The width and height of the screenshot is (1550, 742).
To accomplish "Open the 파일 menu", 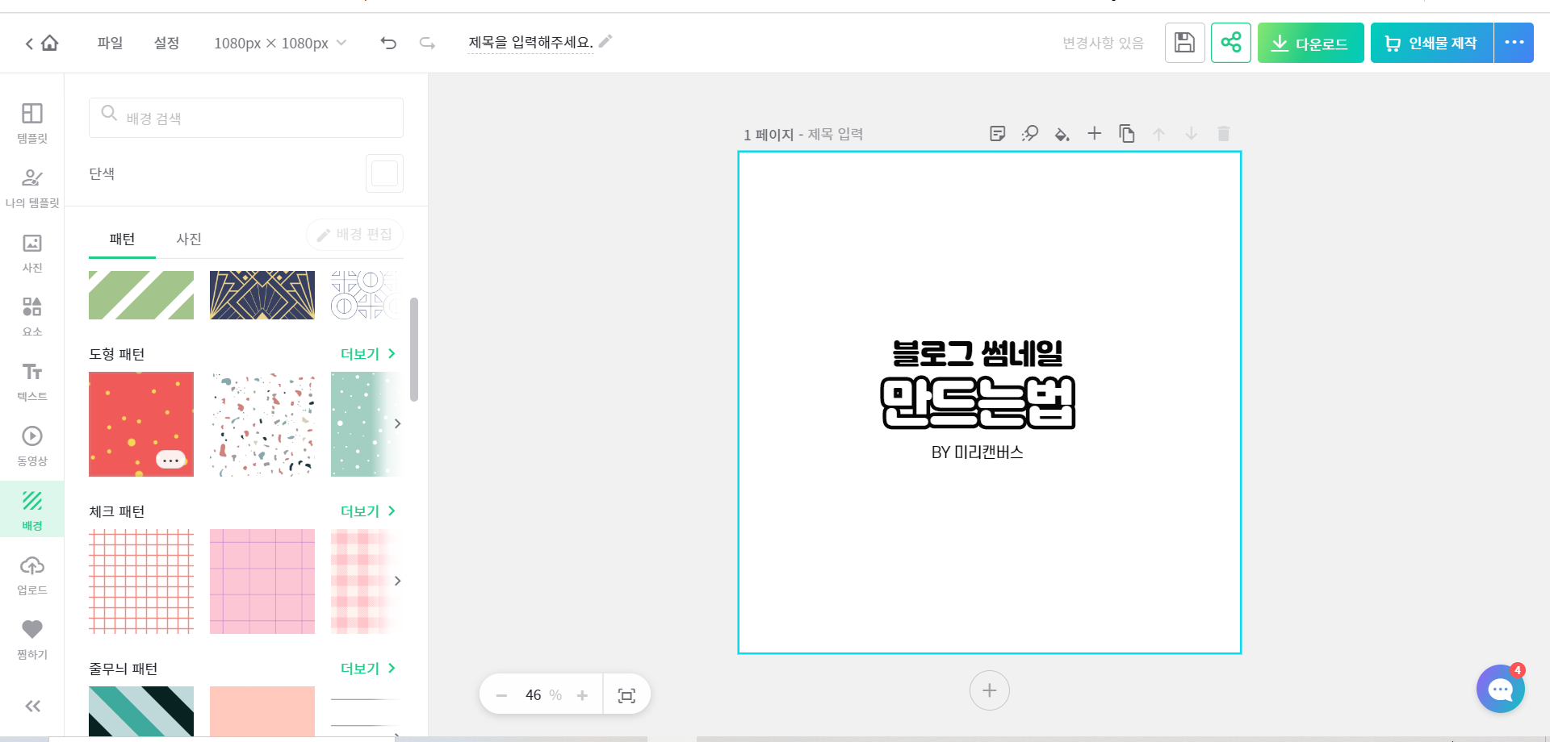I will (110, 43).
